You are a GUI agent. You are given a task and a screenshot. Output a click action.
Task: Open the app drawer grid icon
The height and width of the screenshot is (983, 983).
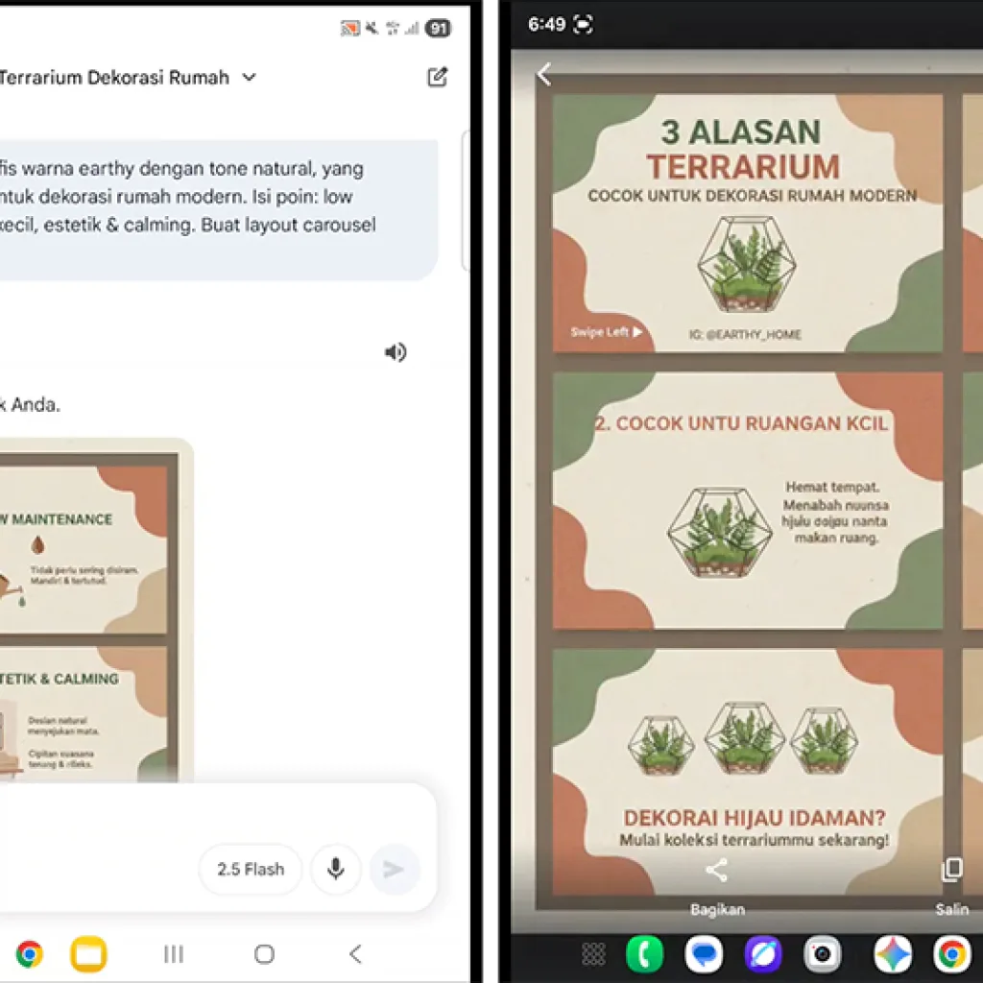tap(593, 954)
